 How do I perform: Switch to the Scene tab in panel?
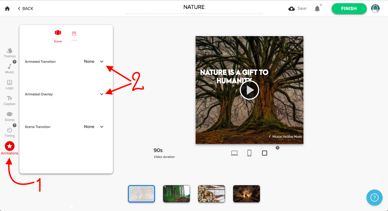tap(58, 36)
